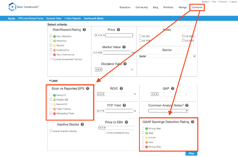Open GAAP Earnings Distortion Rating help icon
The width and height of the screenshot is (238, 157).
pos(193,122)
